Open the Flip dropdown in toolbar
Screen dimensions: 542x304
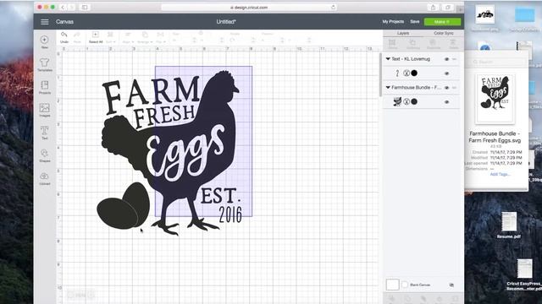pos(160,37)
